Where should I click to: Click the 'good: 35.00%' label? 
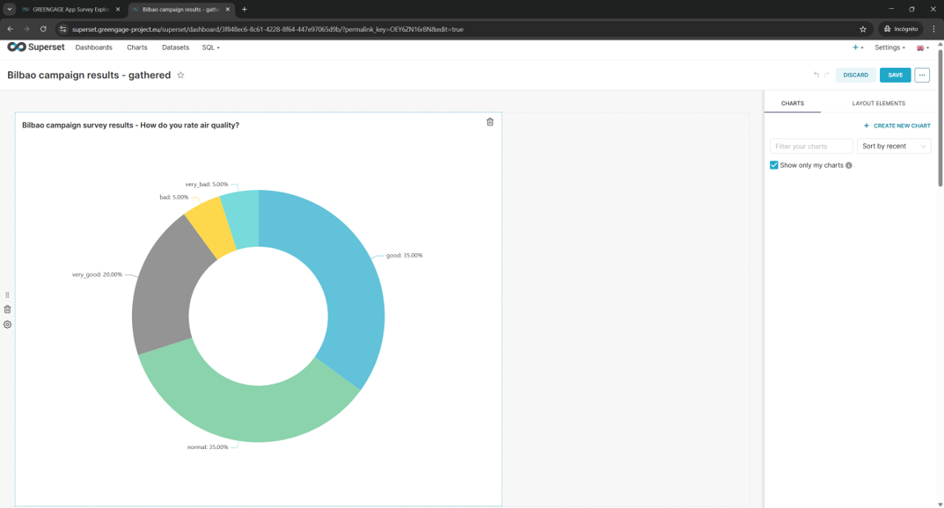tap(404, 256)
